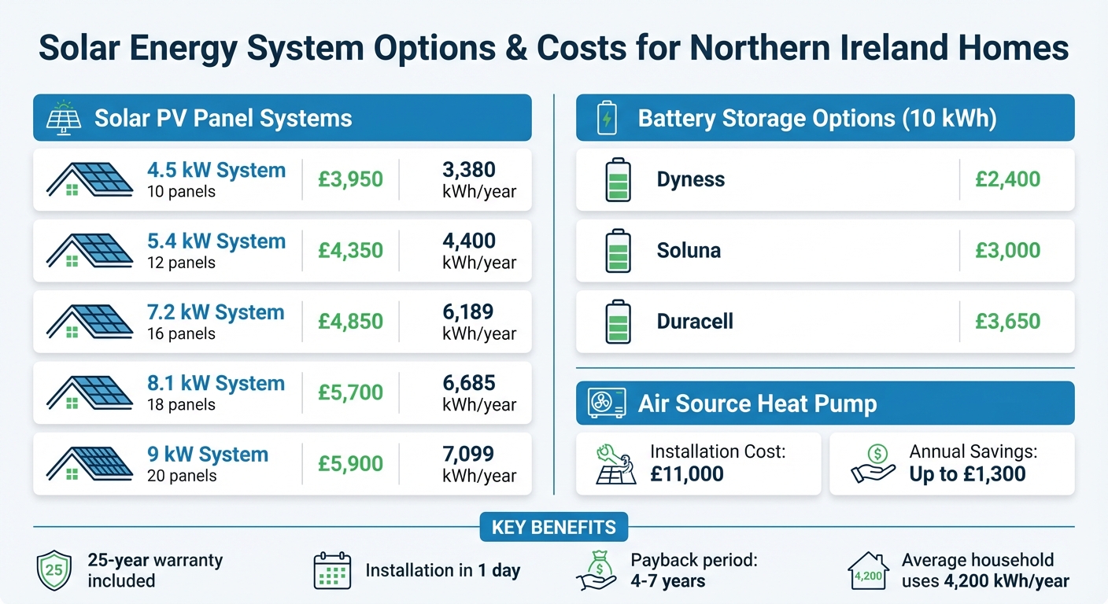The height and width of the screenshot is (604, 1108).
Task: Select the calendar icon for Installation in 1 day
Action: 331,570
